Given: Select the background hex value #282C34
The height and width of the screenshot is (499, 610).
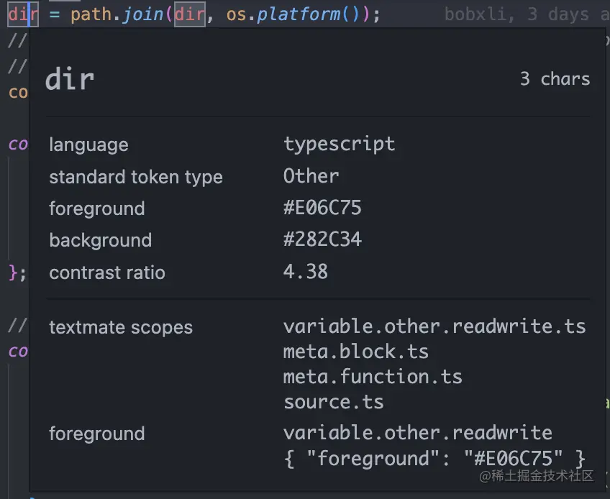Looking at the screenshot, I should click(322, 240).
